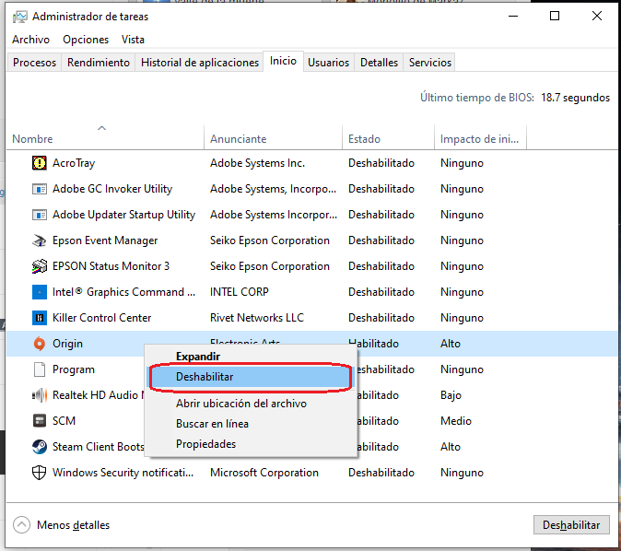
Task: Click Adobe Systems Inc. publisher cell
Action: coord(257,163)
